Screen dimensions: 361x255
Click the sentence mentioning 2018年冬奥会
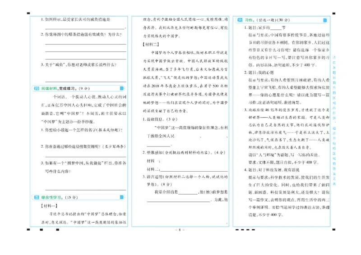pyautogui.click(x=185, y=86)
